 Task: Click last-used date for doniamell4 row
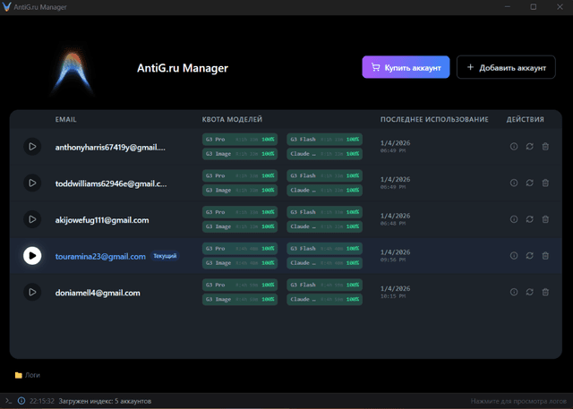coord(395,288)
